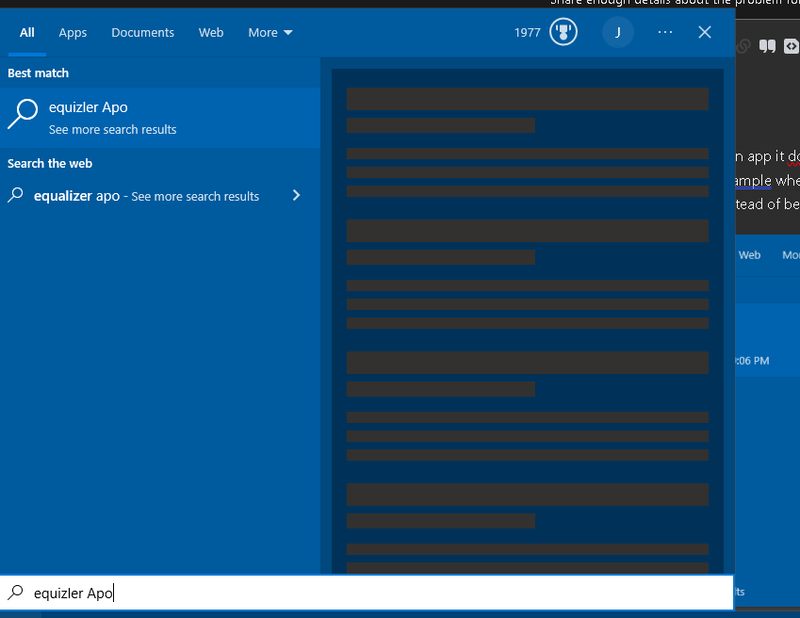Expand the equalizer apo web result chevron
The width and height of the screenshot is (800, 618).
click(296, 195)
